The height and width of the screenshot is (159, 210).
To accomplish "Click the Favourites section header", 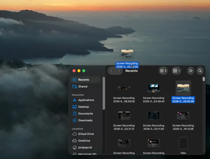I will tap(78, 95).
